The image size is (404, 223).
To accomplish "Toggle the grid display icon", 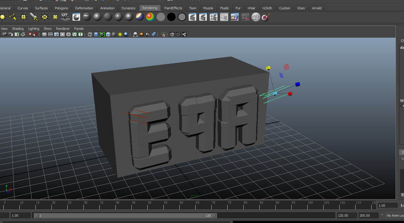I will (x=44, y=35).
